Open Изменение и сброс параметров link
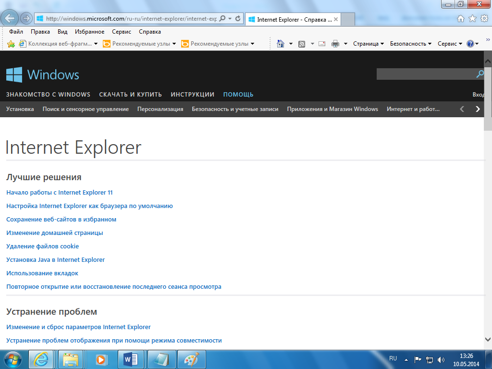Viewport: 492px width, 369px height. [x=78, y=327]
